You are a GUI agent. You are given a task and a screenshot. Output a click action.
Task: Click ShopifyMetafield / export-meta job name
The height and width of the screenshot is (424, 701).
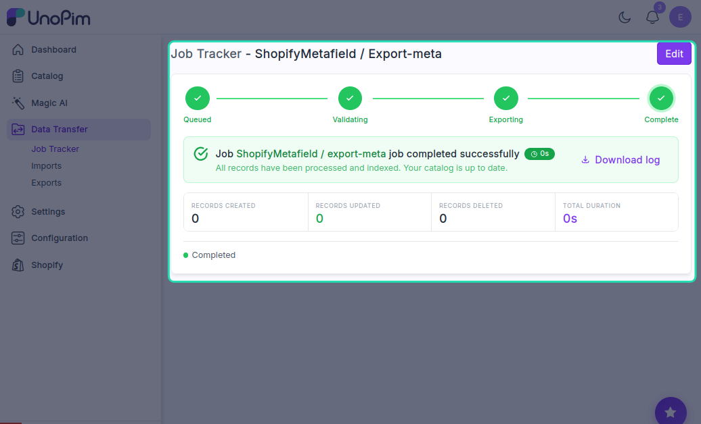(311, 154)
